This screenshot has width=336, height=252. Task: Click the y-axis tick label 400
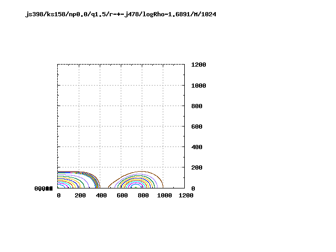197,147
